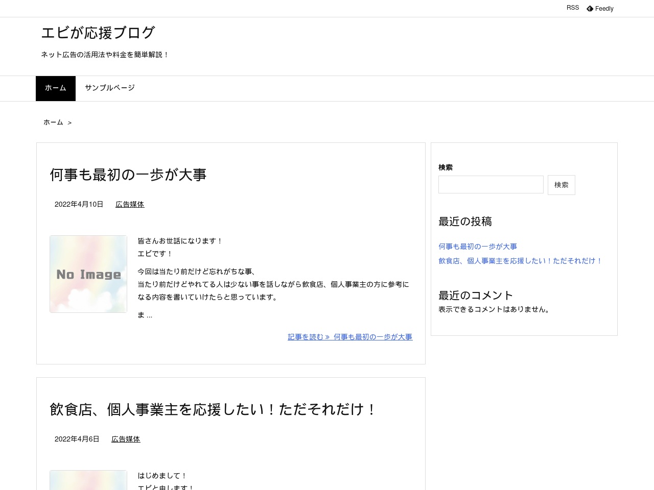Viewport: 654px width, 490px height.
Task: Open recent post 飲食店、個人事業主を応援したい in sidebar
Action: point(521,261)
